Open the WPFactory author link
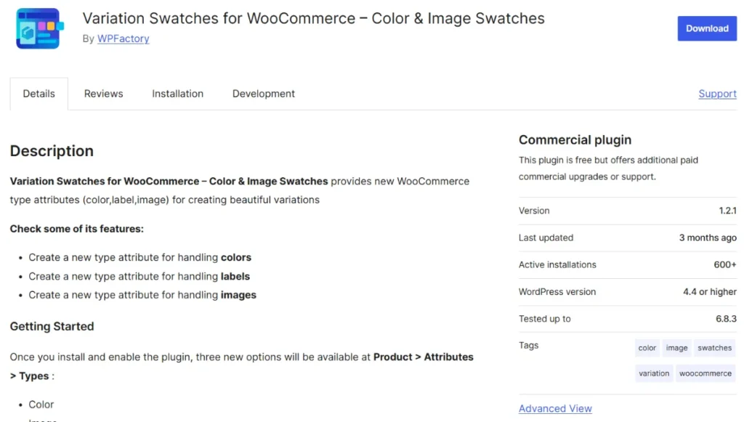Image resolution: width=744 pixels, height=422 pixels. coord(123,38)
